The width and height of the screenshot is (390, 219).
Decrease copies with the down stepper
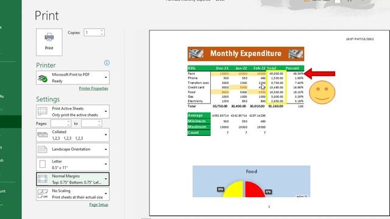click(102, 34)
